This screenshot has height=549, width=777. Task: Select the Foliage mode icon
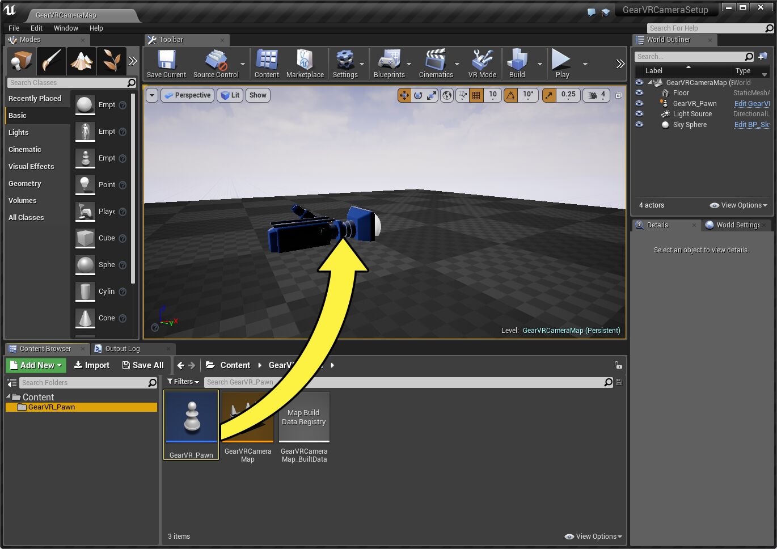[111, 61]
